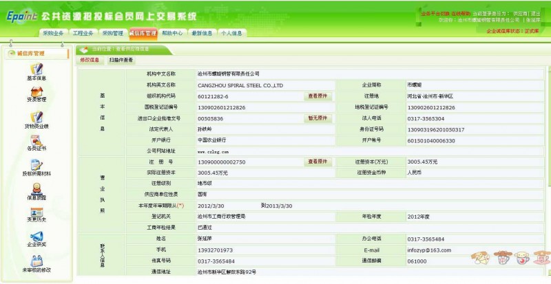Image resolution: width=551 pixels, height=284 pixels.
Task: Click the second cup mascot icon
Action: 503,258
